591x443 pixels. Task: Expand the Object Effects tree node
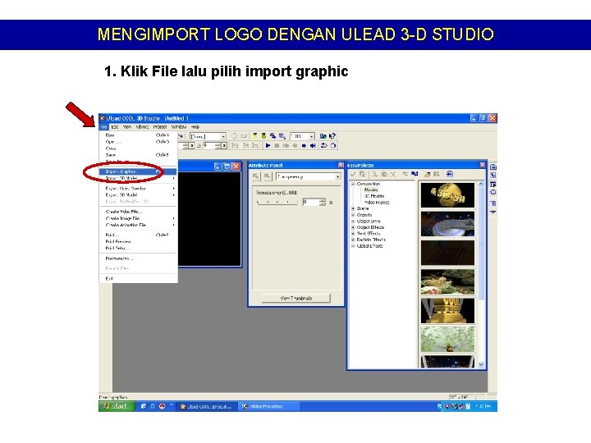tap(353, 227)
